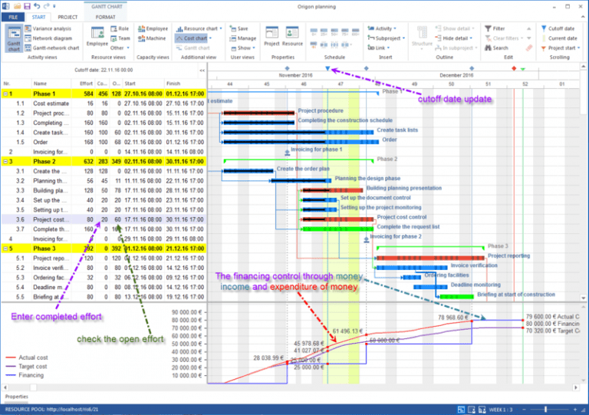
Task: Show the Role resource view
Action: [x=120, y=28]
